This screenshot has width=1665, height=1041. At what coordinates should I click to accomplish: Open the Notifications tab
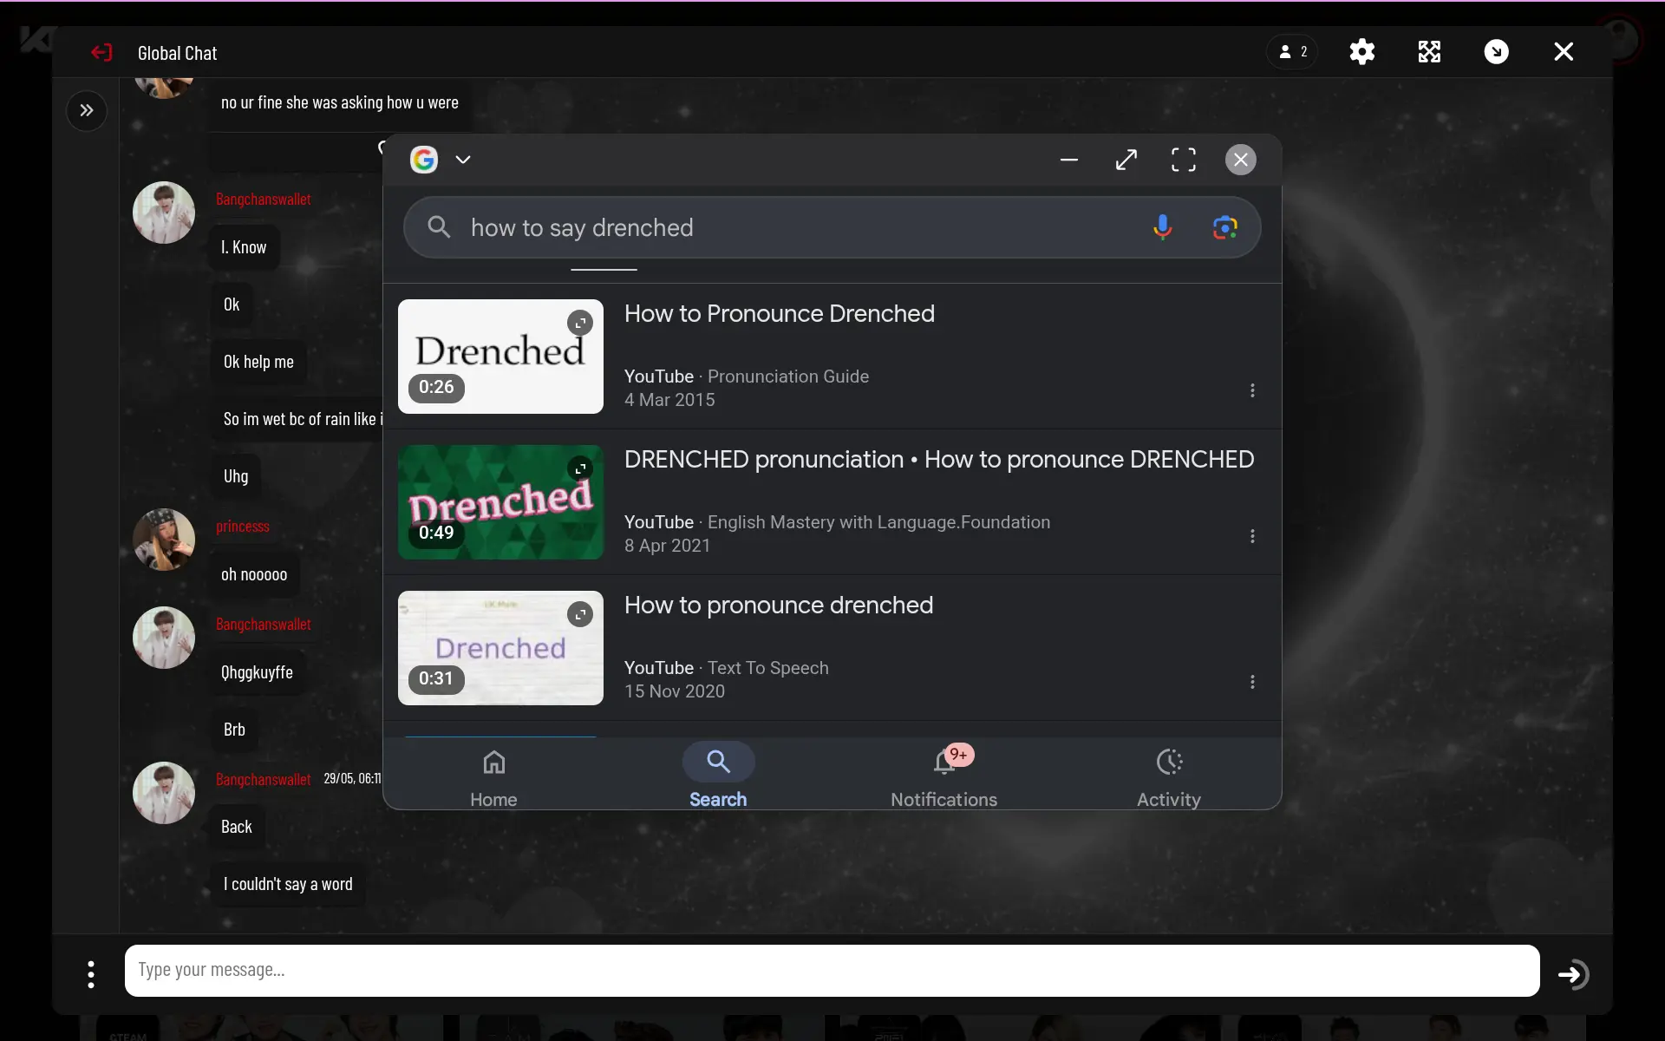coord(943,777)
